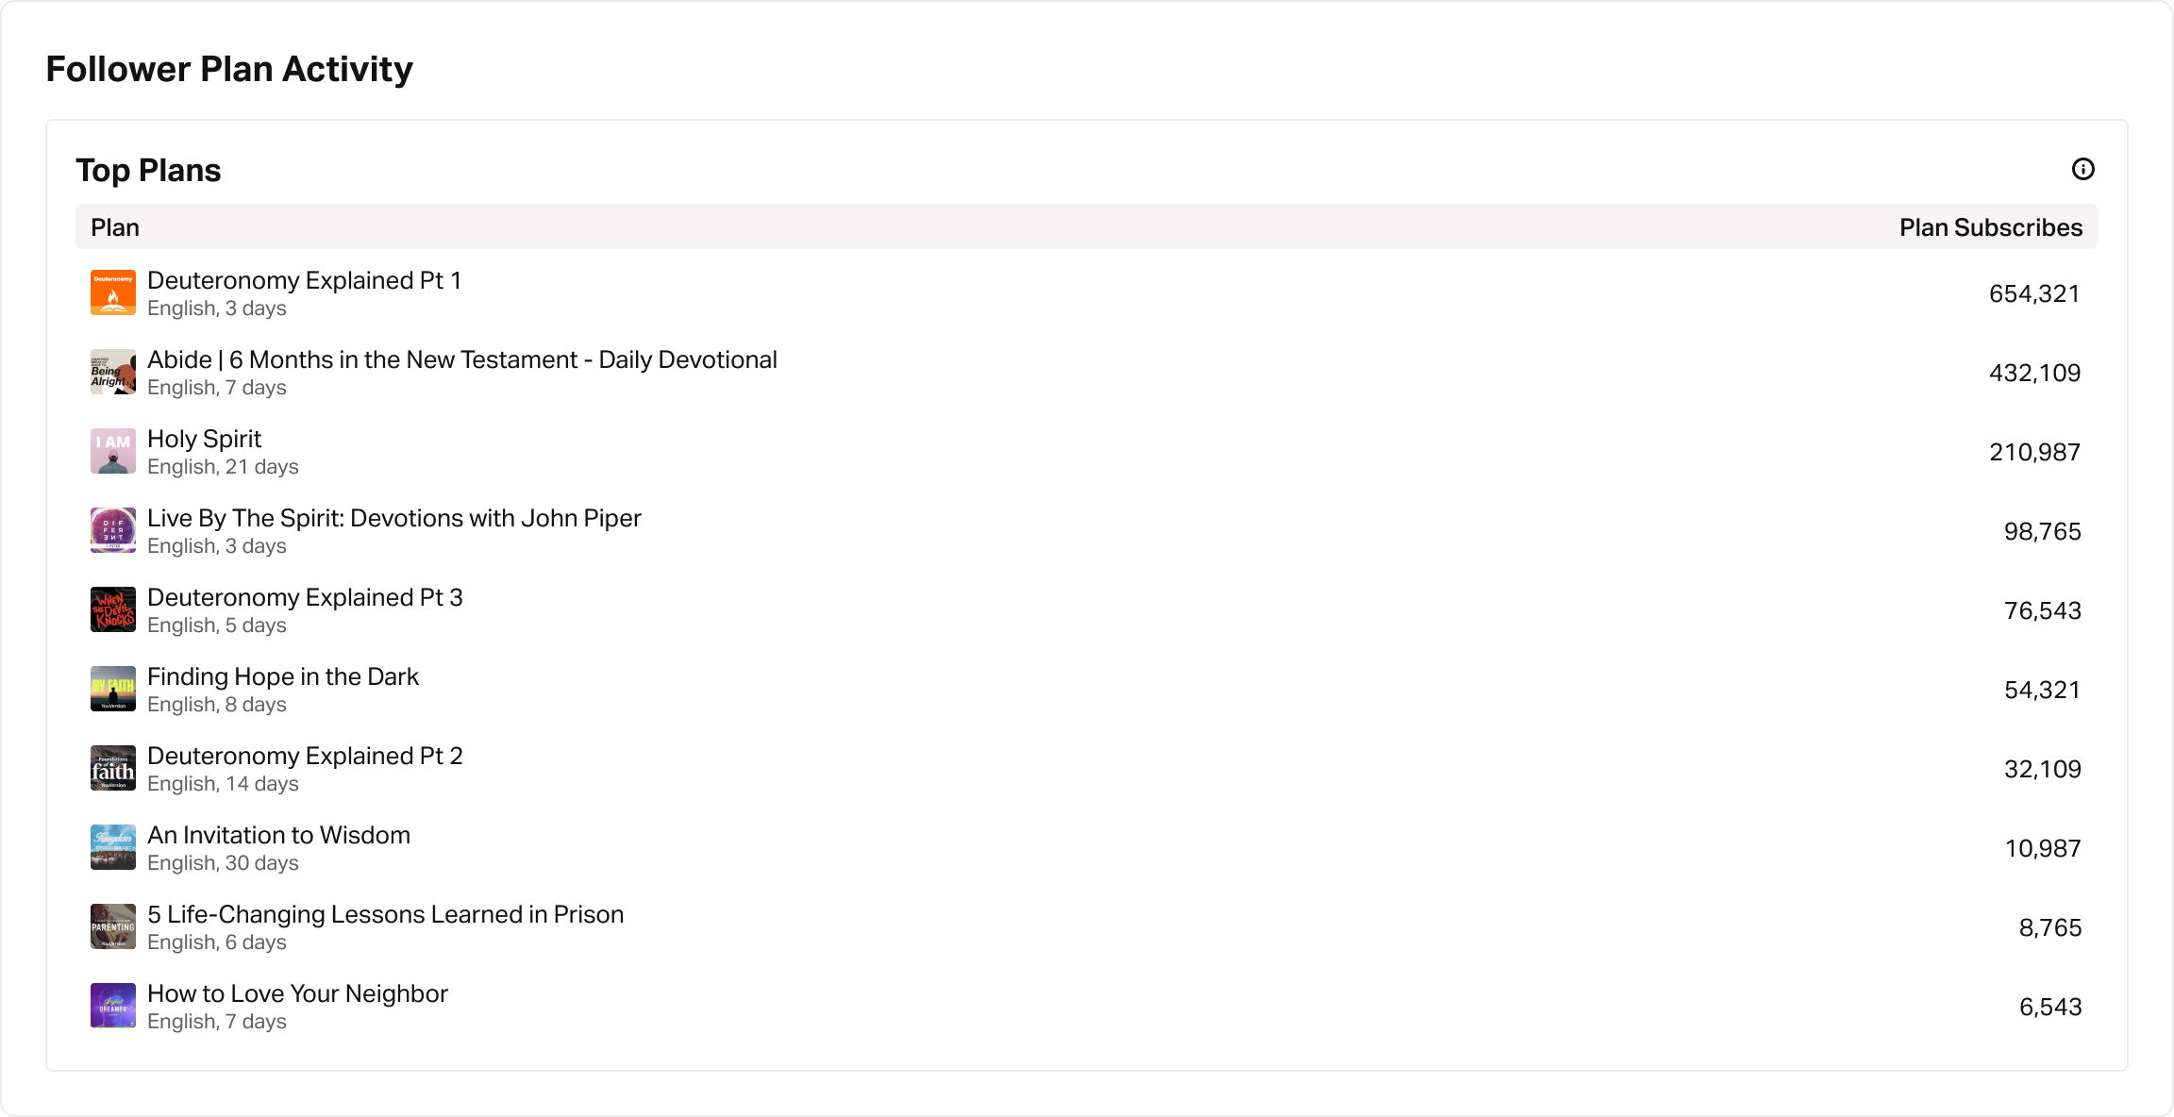Viewport: 2174px width, 1117px height.
Task: Open the Finding Hope in the Dark title
Action: 282,677
